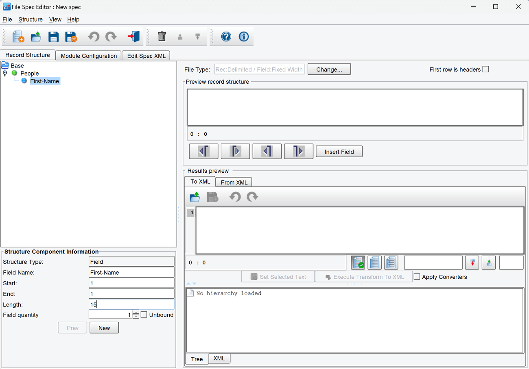Screen dimensions: 529x369
Task: Undo the last change in main toolbar
Action: [94, 37]
